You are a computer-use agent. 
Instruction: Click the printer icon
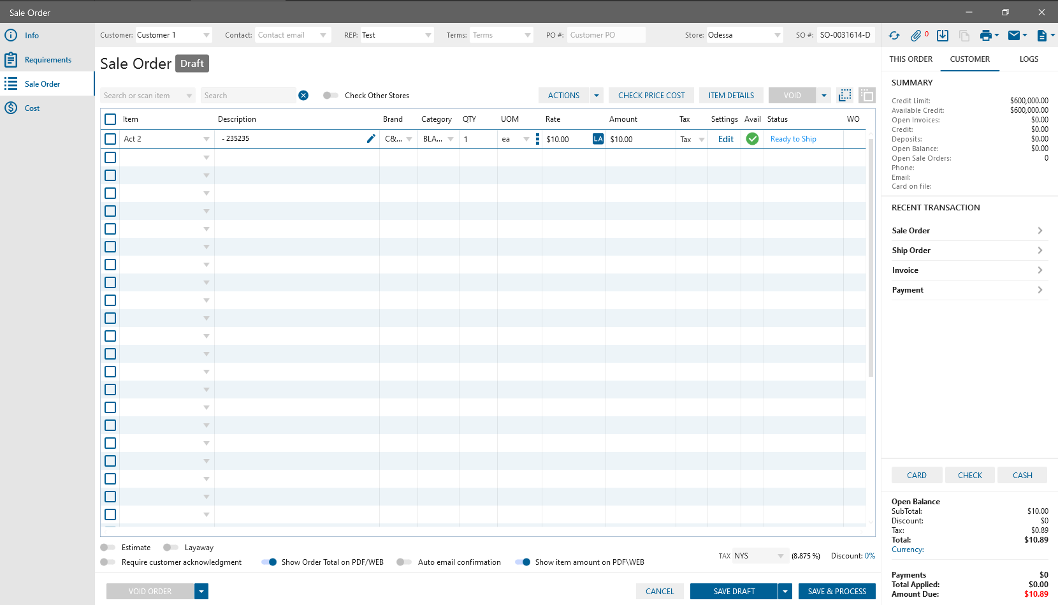pyautogui.click(x=985, y=36)
